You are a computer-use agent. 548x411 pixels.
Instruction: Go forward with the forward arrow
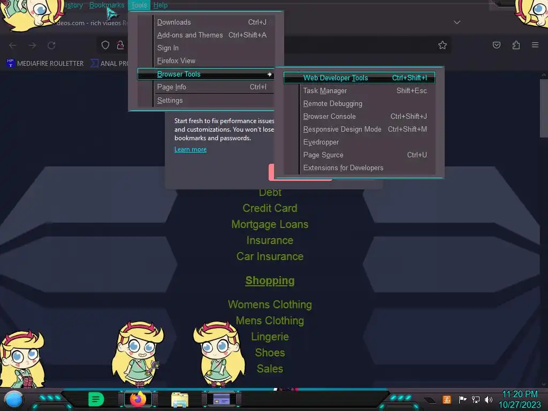[32, 45]
